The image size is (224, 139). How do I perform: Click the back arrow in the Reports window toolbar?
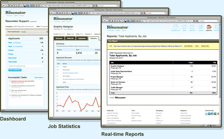(x=104, y=21)
